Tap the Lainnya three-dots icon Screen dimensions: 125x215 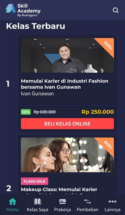tap(112, 202)
